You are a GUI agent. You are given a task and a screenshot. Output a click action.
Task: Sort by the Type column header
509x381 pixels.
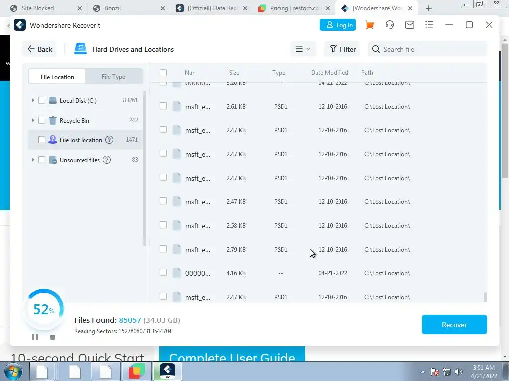[x=279, y=73]
